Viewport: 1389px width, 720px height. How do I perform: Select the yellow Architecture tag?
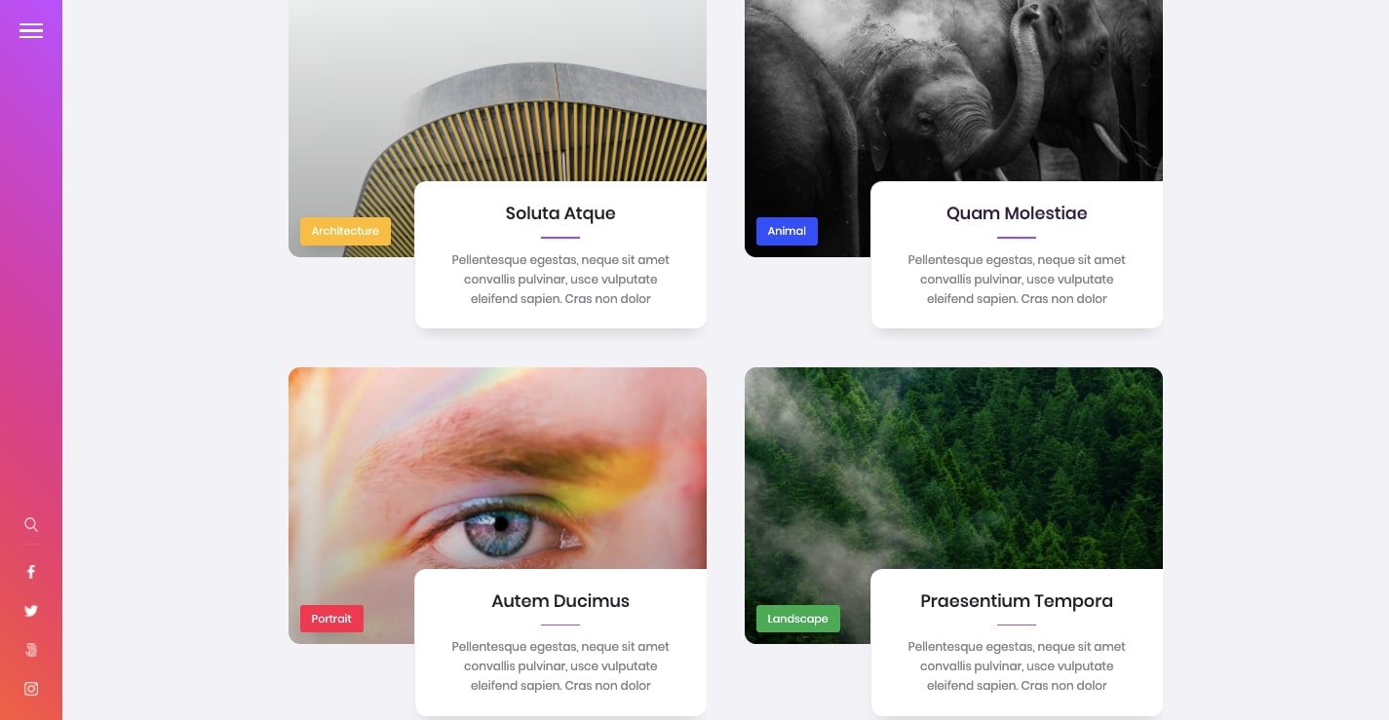point(345,231)
